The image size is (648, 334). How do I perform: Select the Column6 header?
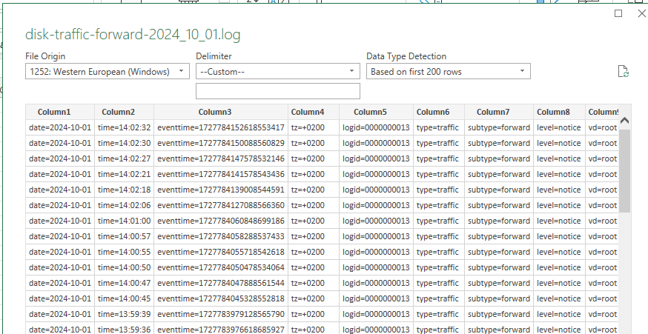438,112
